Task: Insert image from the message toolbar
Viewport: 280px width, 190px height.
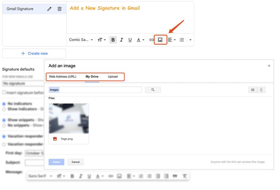Action: click(x=119, y=176)
